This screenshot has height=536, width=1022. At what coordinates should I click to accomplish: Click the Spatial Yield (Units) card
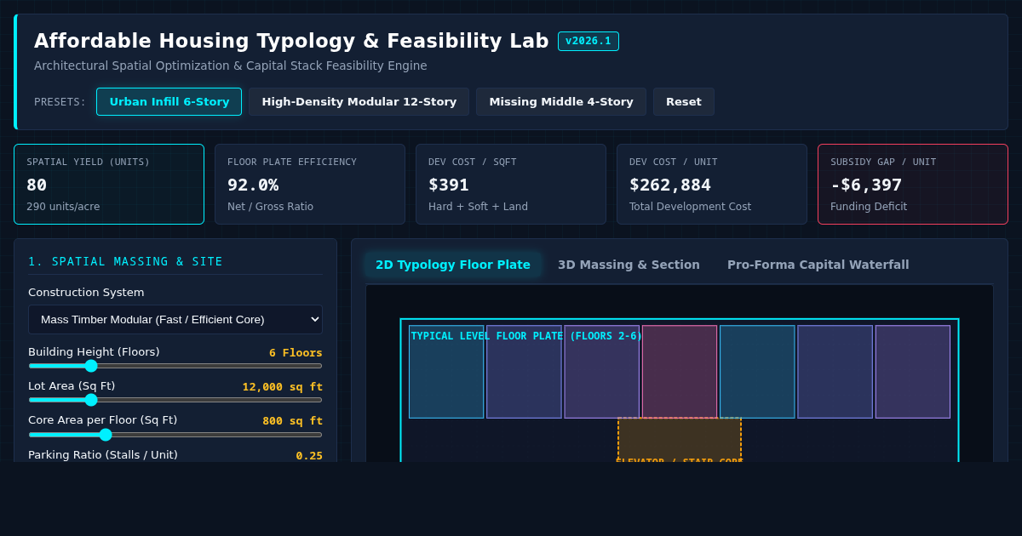(x=109, y=185)
